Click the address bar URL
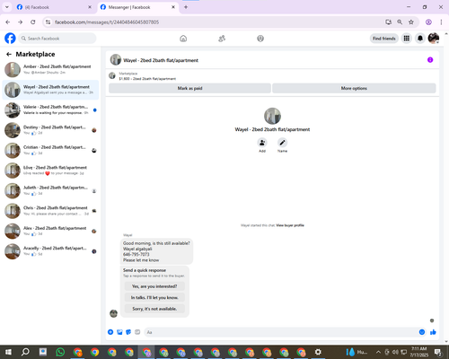Screen dimensions: 449x359 tap(107, 22)
